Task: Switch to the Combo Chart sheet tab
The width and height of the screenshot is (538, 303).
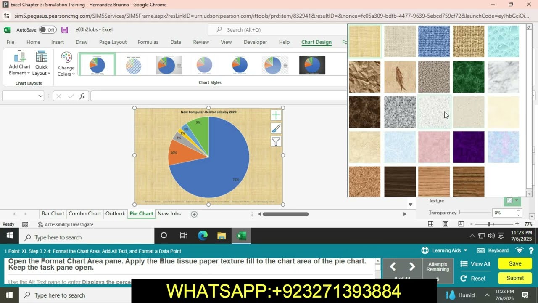Action: 85,214
